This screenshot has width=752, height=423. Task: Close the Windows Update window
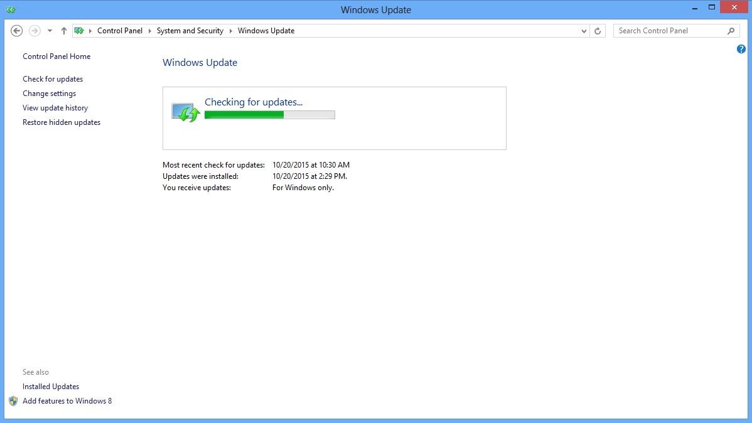pos(734,7)
